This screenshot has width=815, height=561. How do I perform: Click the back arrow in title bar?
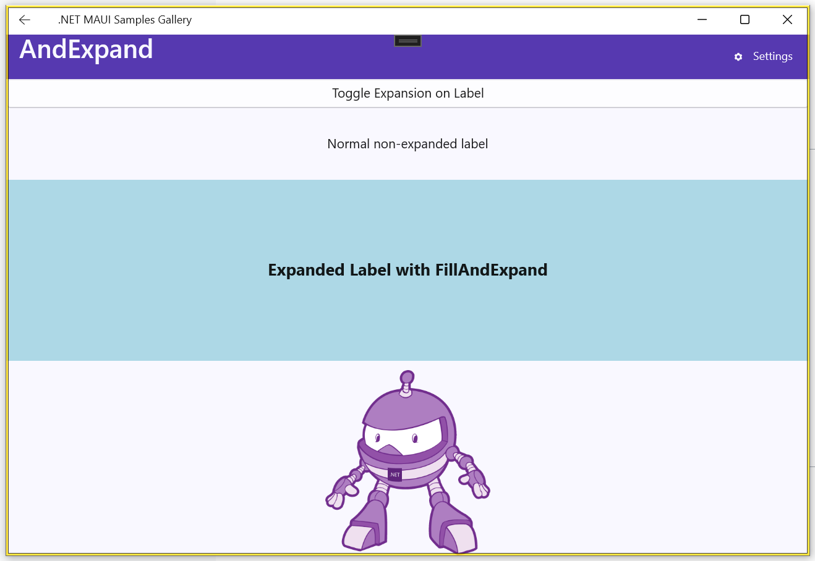click(25, 20)
